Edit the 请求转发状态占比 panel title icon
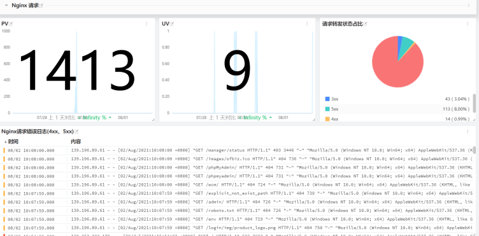This screenshot has width=479, height=236. coord(365,24)
